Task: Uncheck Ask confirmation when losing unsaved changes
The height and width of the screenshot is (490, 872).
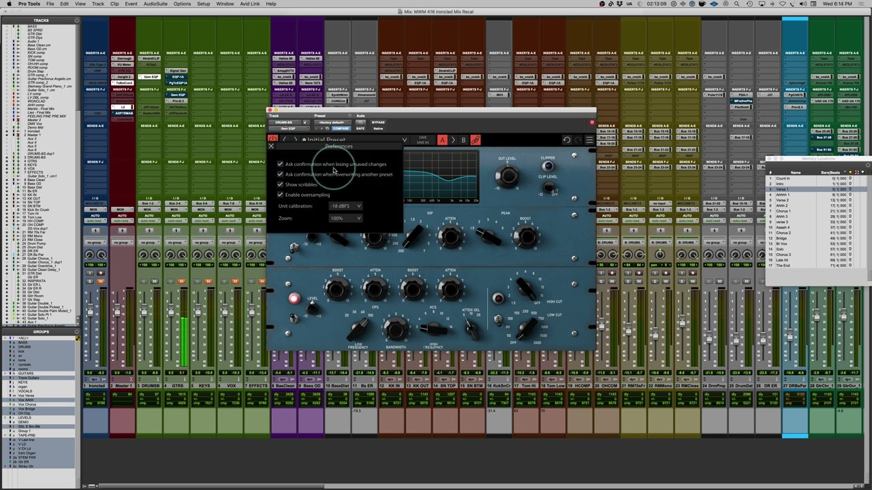Action: [x=280, y=164]
